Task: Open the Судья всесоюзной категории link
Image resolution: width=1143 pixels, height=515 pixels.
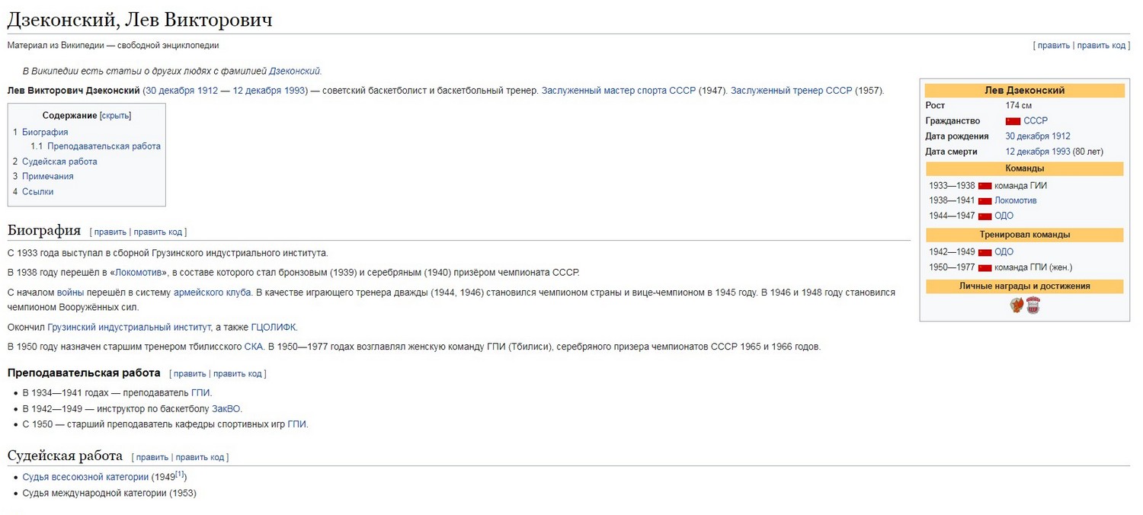Action: coord(85,478)
